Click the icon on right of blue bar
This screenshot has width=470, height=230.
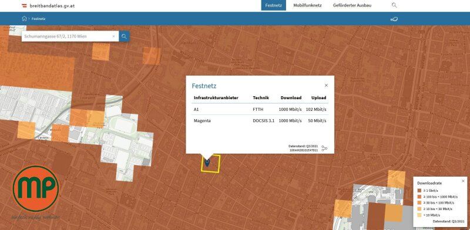(394, 19)
